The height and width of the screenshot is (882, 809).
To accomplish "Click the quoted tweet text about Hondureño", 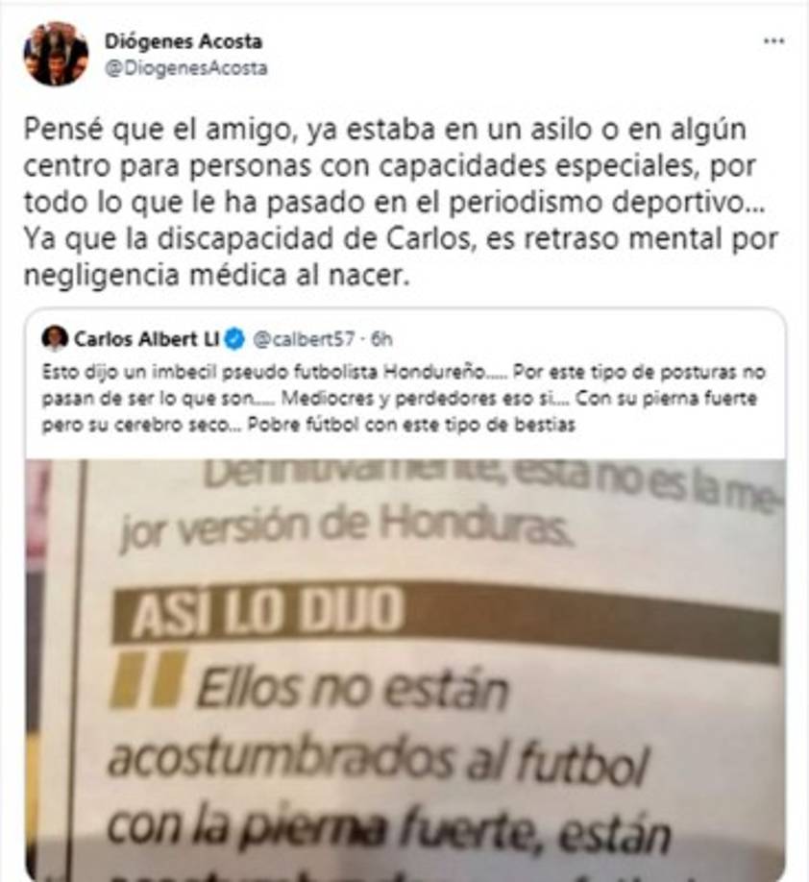I will pyautogui.click(x=404, y=399).
